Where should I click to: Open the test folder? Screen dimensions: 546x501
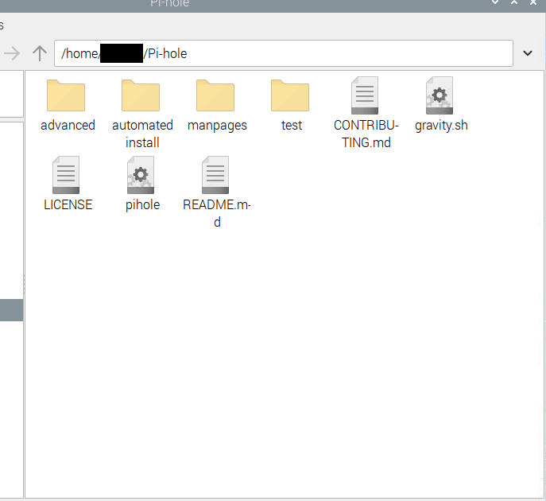[x=290, y=96]
